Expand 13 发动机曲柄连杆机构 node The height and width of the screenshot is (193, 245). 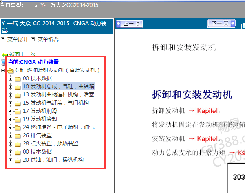[10, 95]
